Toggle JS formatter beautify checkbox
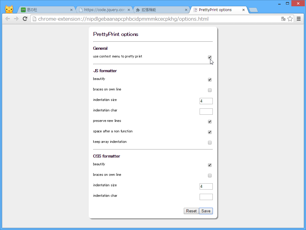This screenshot has width=306, height=230. pos(210,80)
